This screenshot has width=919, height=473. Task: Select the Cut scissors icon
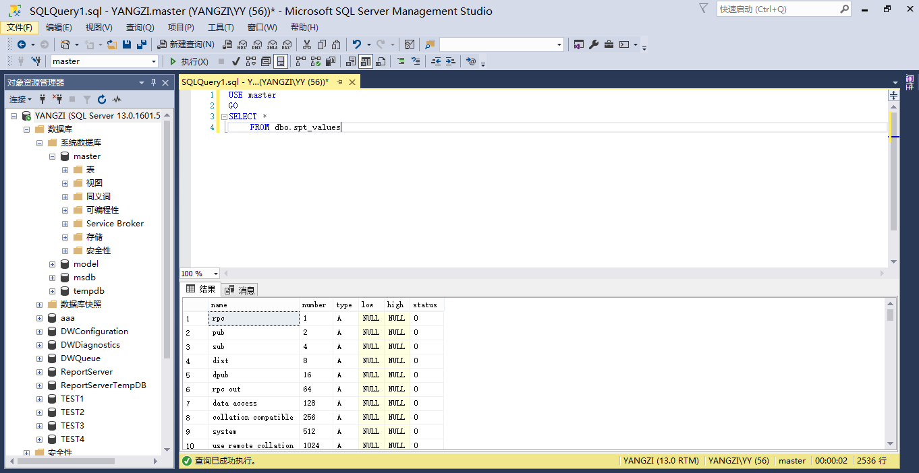pos(307,44)
